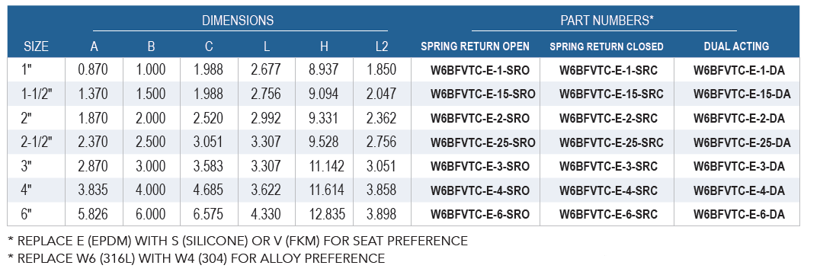820x275 pixels.
Task: Click the DUAL ACTING column header
Action: [736, 46]
